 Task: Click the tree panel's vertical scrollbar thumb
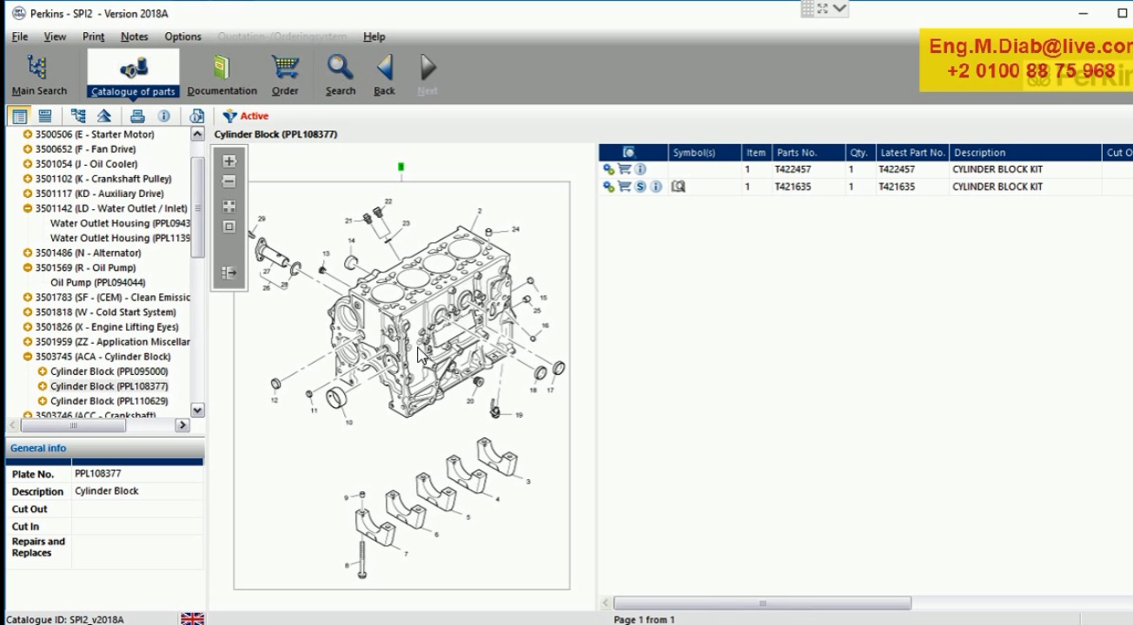coord(197,207)
